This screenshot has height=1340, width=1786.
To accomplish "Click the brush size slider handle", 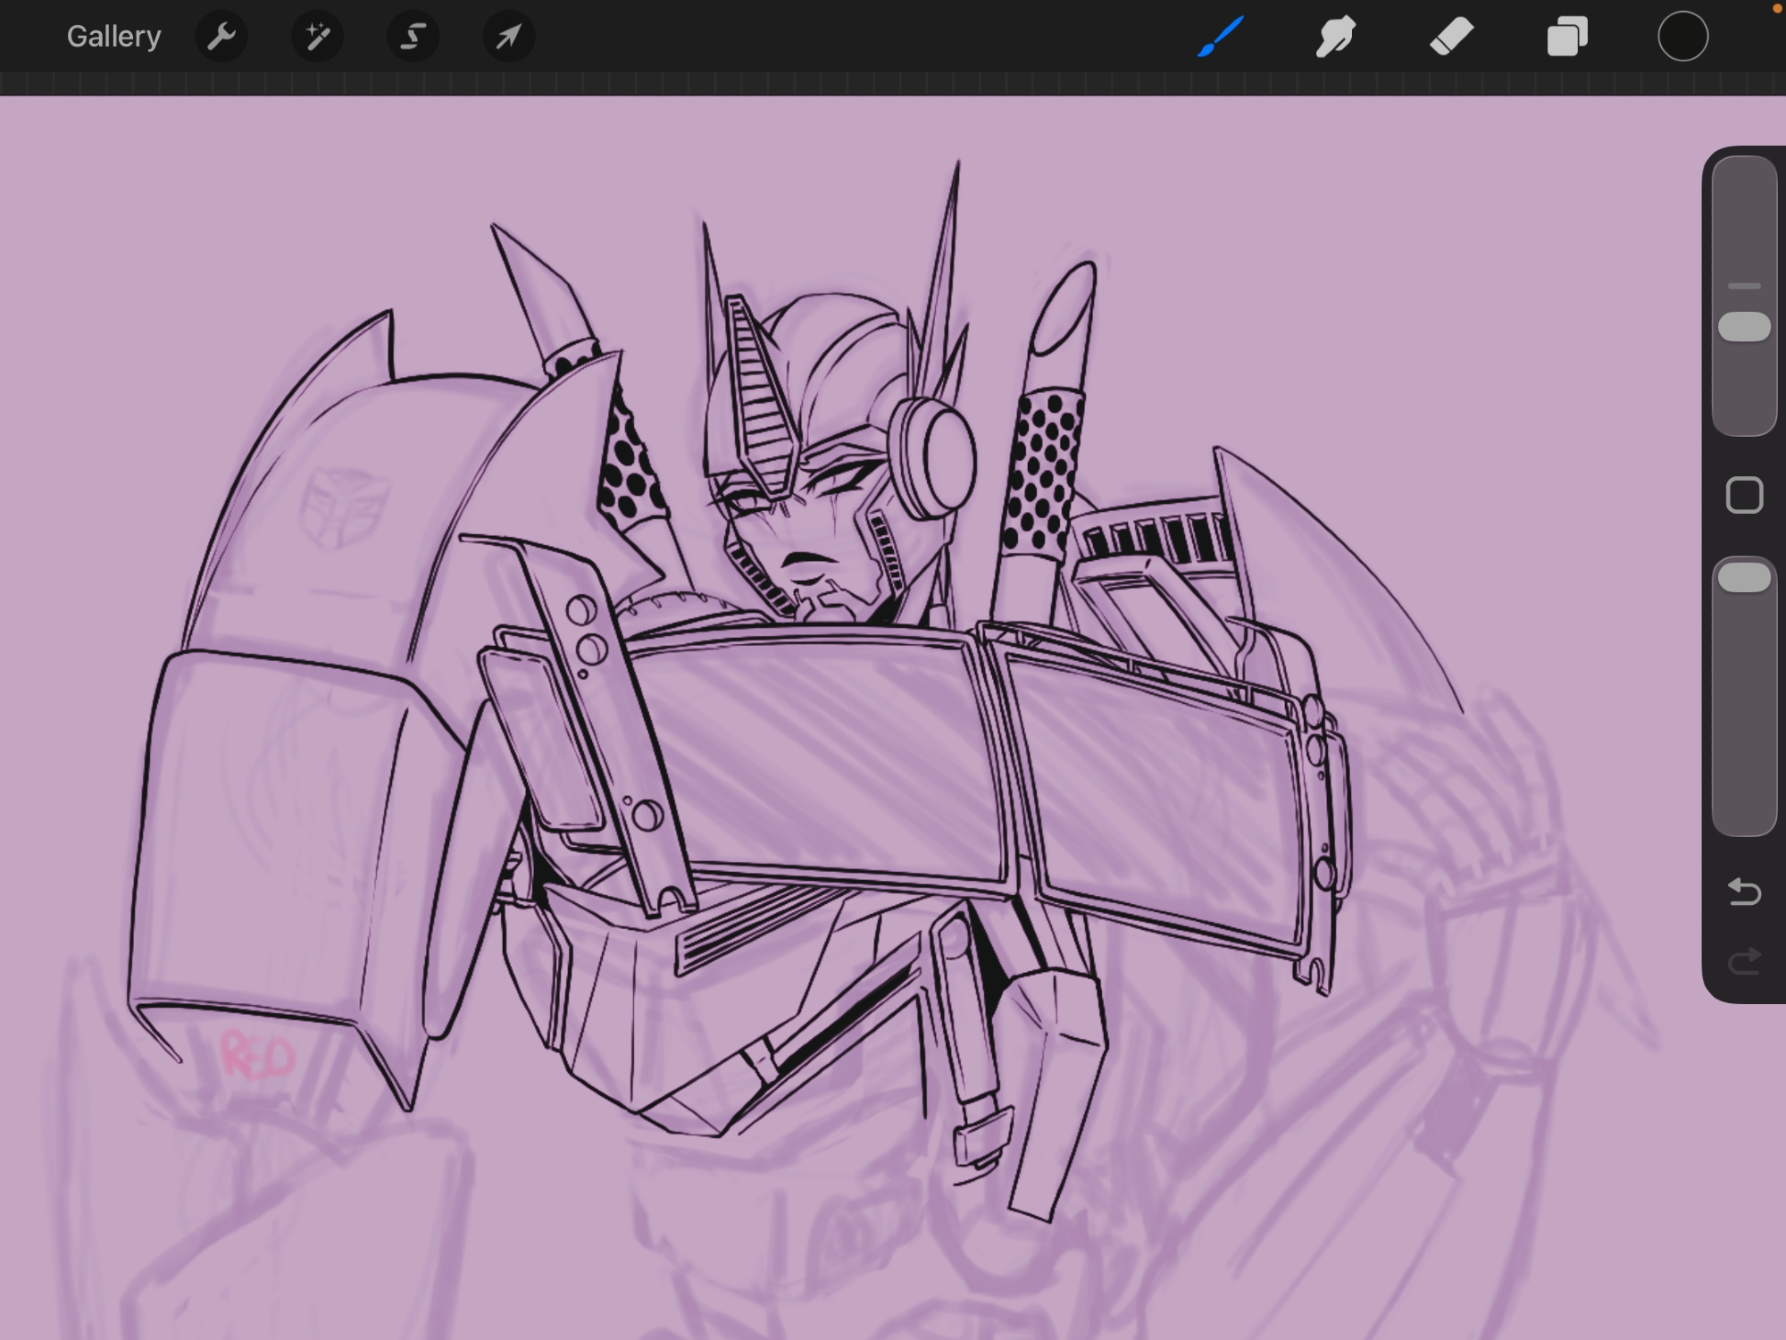I will [x=1744, y=327].
